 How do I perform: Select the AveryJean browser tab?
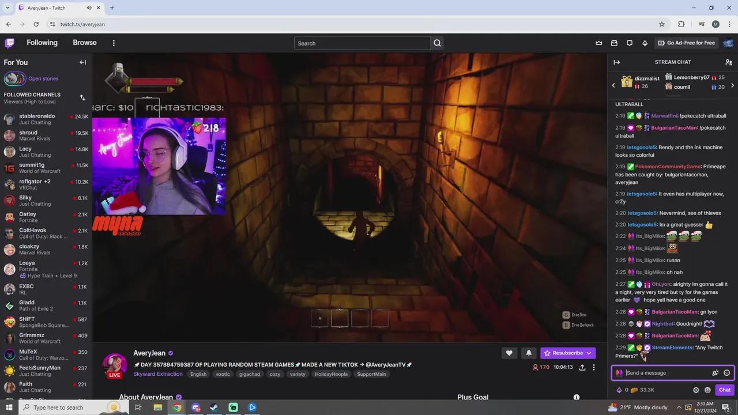(x=59, y=7)
